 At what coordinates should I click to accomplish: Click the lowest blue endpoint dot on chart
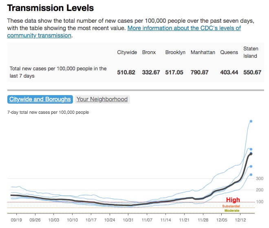point(251,175)
